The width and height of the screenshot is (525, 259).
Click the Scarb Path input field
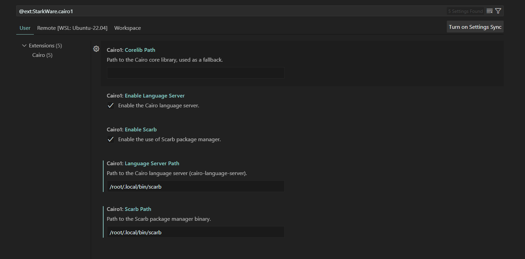(196, 232)
